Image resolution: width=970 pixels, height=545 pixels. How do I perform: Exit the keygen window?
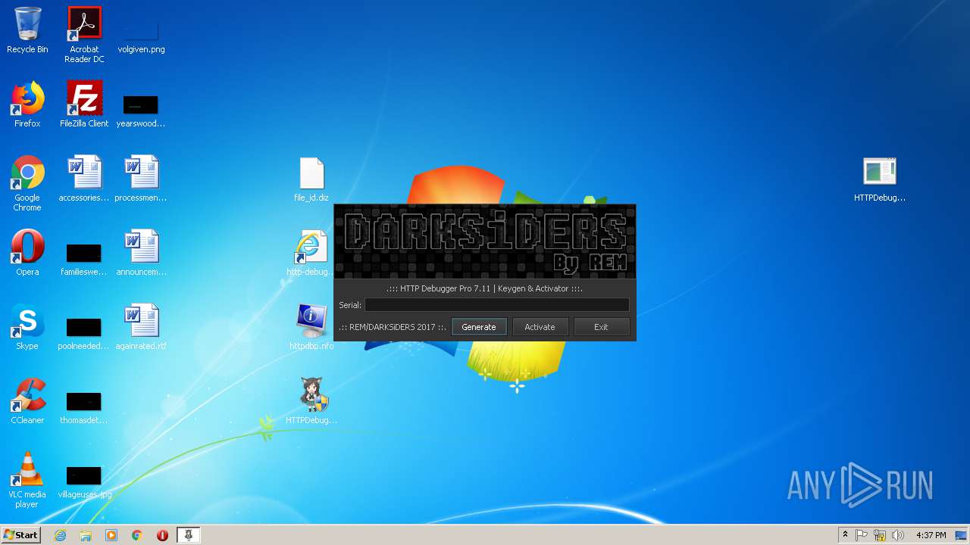tap(601, 327)
